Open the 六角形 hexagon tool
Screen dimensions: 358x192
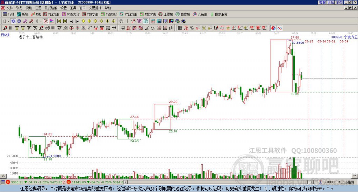point(200,14)
